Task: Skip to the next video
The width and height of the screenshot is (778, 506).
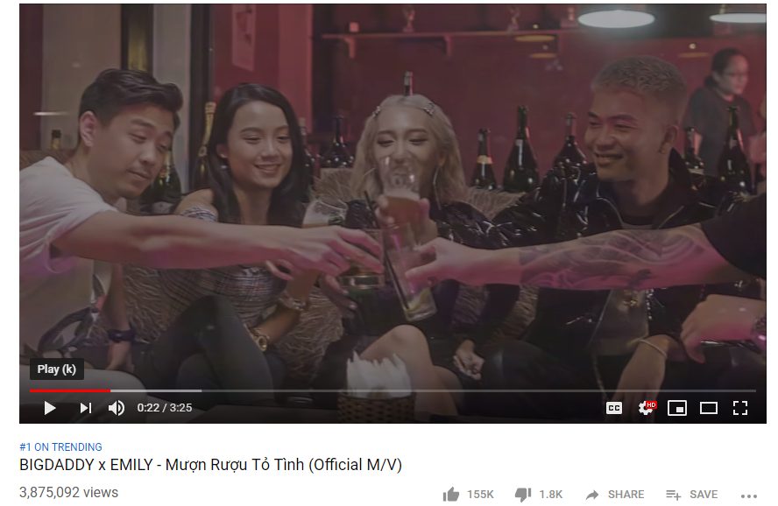Action: [85, 408]
